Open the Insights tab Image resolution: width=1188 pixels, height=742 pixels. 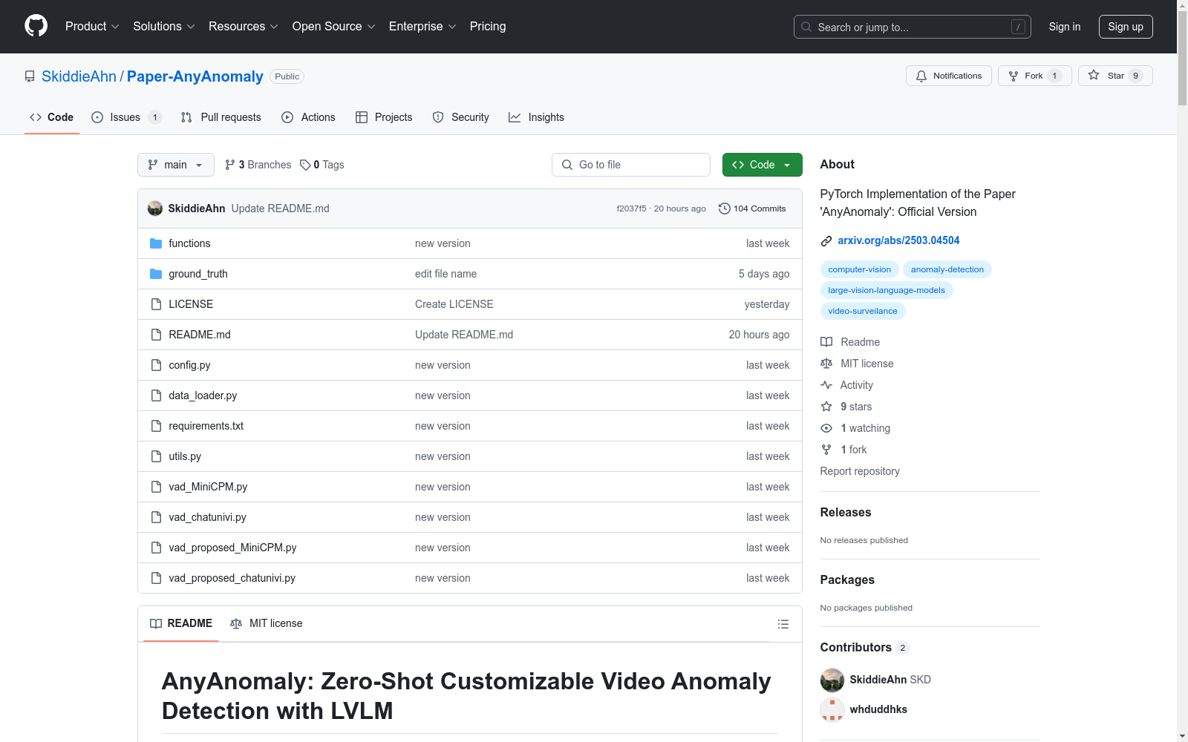[536, 117]
